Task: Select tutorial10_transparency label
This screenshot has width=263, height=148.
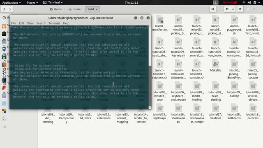Action: [67, 118]
